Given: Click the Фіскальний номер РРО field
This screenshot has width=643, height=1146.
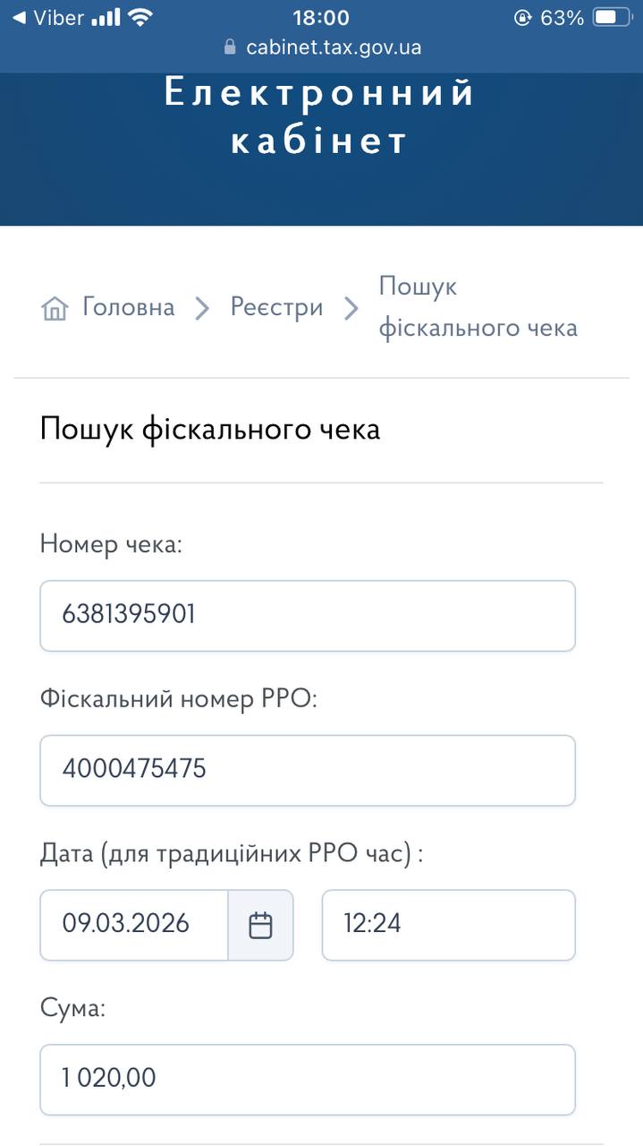Looking at the screenshot, I should click(x=307, y=770).
